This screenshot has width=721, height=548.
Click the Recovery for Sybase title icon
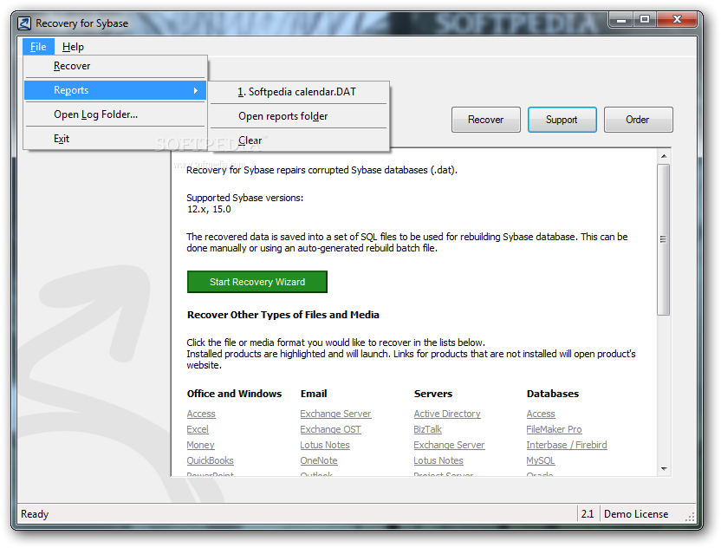24,23
